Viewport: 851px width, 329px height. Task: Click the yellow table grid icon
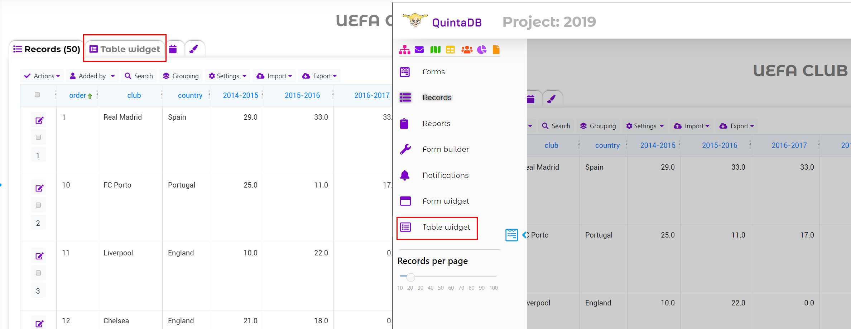(450, 50)
